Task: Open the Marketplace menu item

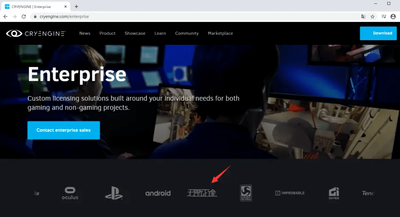Action: (x=220, y=33)
